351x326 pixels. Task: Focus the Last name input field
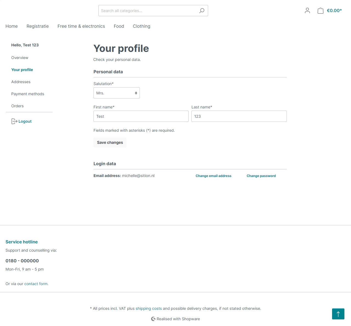239,116
